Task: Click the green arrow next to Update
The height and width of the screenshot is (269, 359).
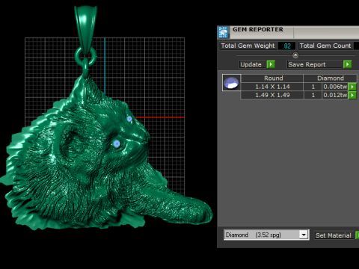Action: 271,64
